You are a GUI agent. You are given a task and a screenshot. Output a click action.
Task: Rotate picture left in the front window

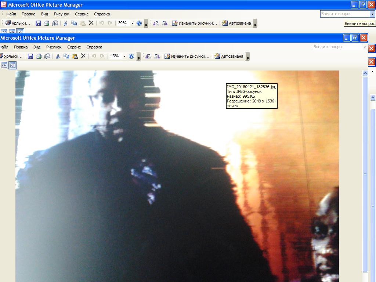click(x=148, y=56)
